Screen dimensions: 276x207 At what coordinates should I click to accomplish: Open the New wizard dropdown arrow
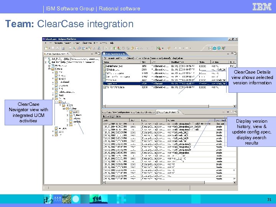(49, 48)
